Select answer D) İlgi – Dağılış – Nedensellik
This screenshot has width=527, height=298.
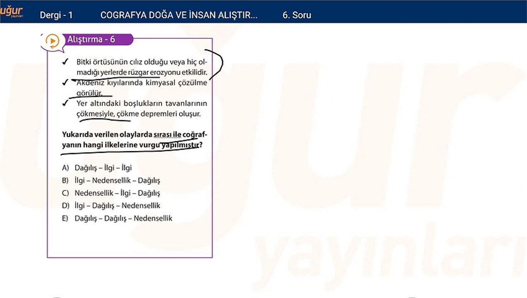pyautogui.click(x=111, y=205)
